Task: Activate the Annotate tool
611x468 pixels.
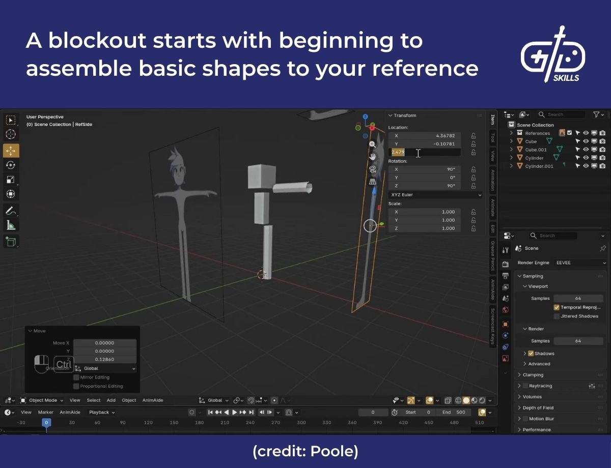Action: pos(11,210)
